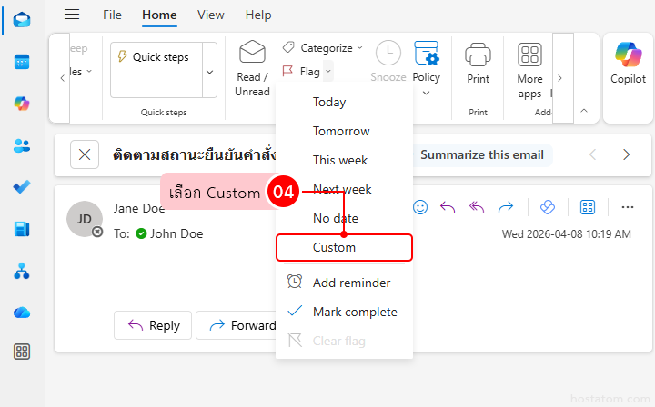This screenshot has height=407, width=655.
Task: Open the To Do checkmark app
Action: pyautogui.click(x=22, y=187)
